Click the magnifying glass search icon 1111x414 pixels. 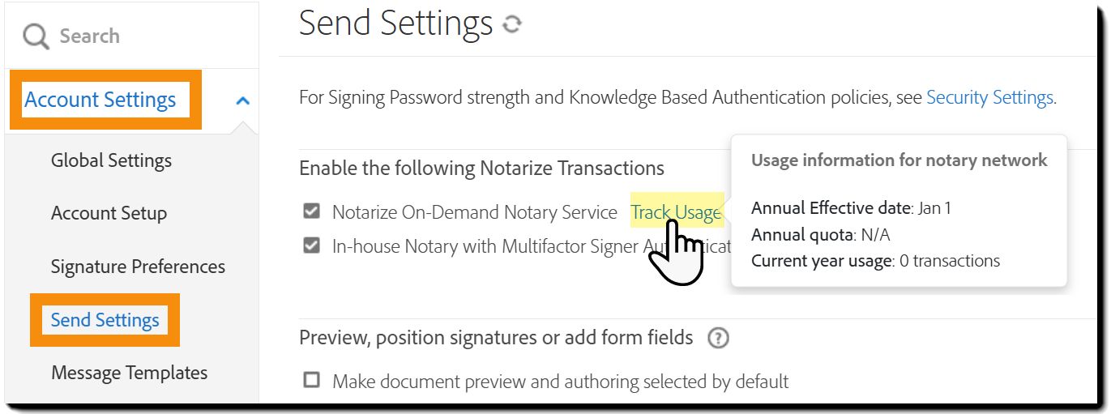point(36,36)
